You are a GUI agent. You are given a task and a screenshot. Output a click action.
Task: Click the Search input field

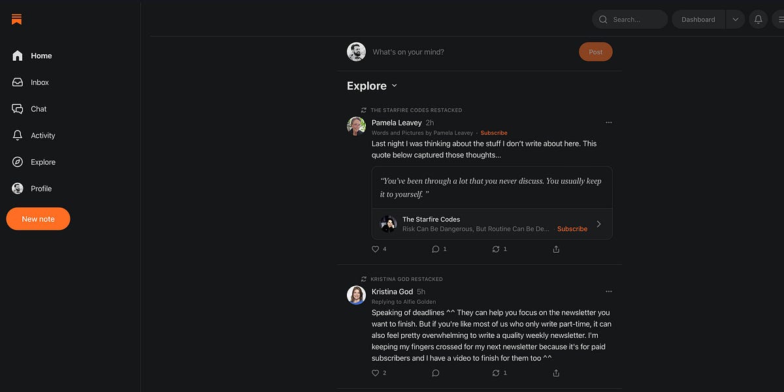coord(629,19)
